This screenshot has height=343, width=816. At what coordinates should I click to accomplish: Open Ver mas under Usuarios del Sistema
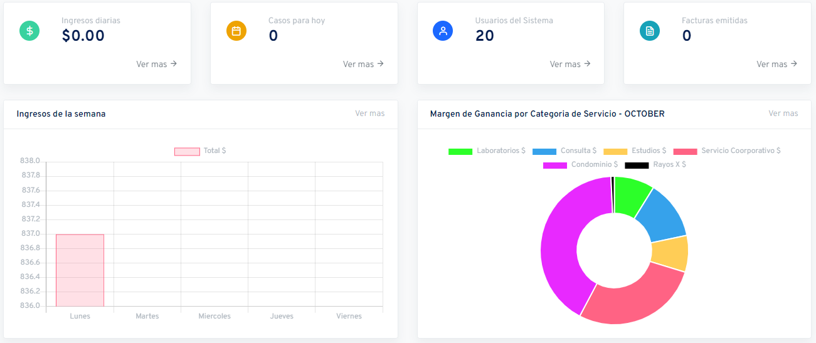pyautogui.click(x=570, y=64)
